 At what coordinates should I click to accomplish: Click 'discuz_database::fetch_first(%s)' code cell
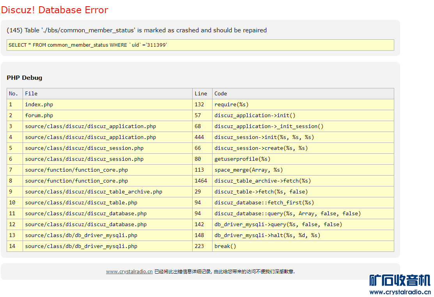tap(303, 202)
